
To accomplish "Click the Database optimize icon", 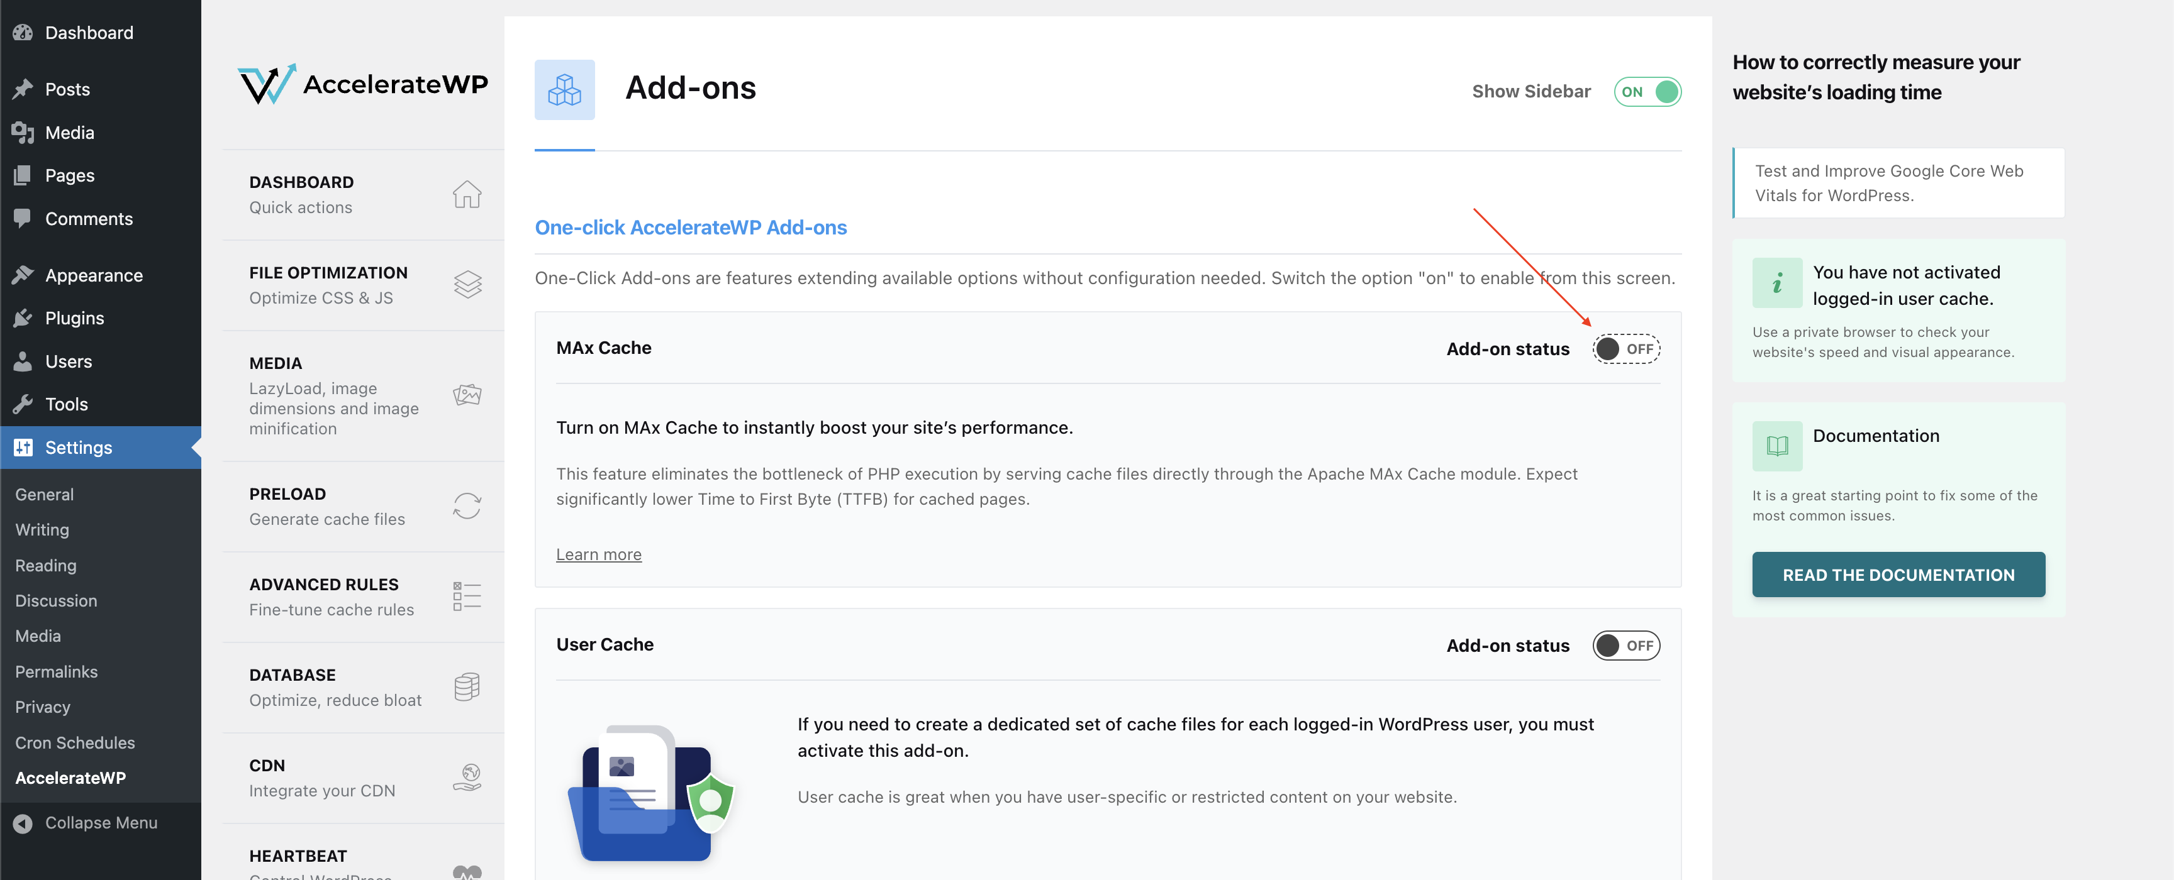I will (467, 686).
